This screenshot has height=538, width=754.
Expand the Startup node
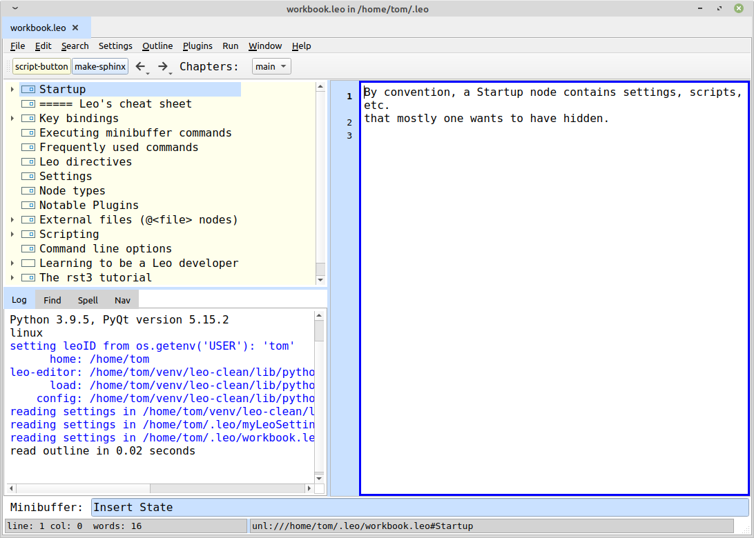coord(12,90)
